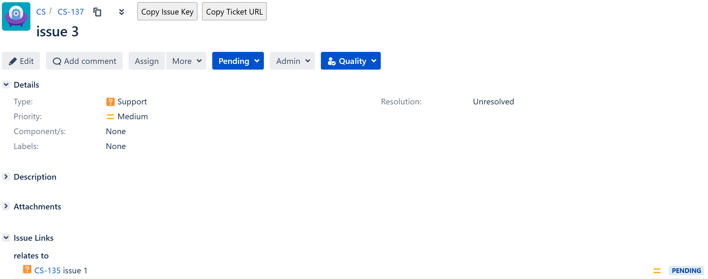Expand the Description section
708x279 pixels.
[6, 177]
